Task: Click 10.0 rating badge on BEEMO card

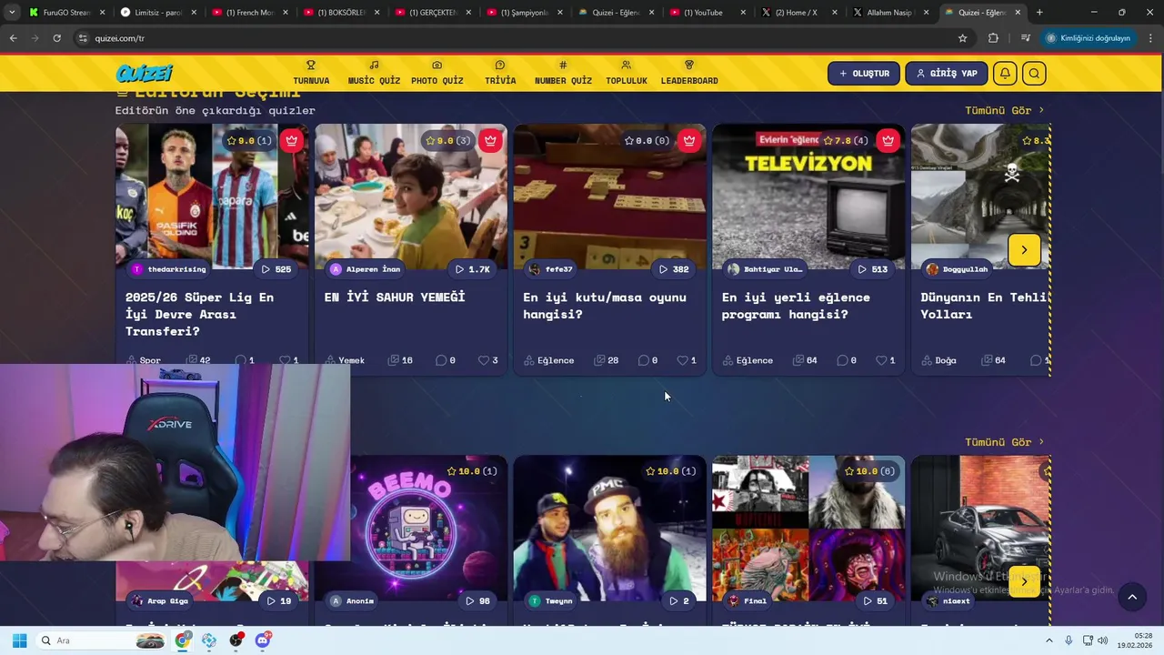Action: [x=472, y=471]
